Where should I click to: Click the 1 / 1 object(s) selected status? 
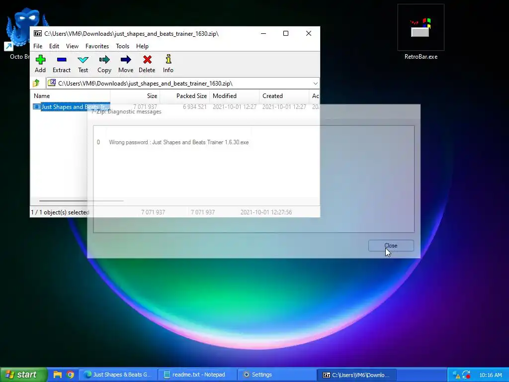(x=60, y=212)
